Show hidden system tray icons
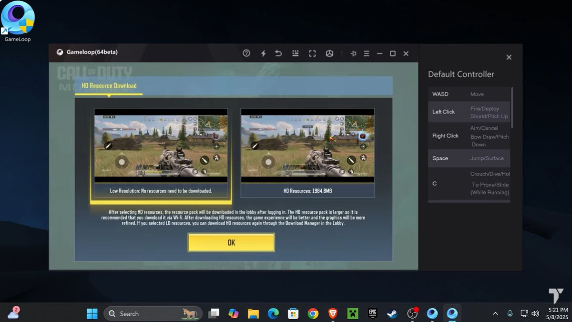Viewport: 572px width, 322px height. [x=495, y=313]
